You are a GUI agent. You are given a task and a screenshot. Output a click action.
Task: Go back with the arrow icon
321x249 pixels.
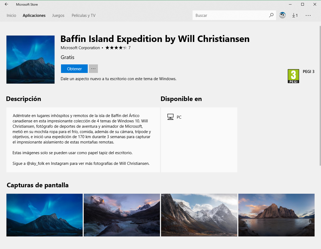(x=6, y=4)
